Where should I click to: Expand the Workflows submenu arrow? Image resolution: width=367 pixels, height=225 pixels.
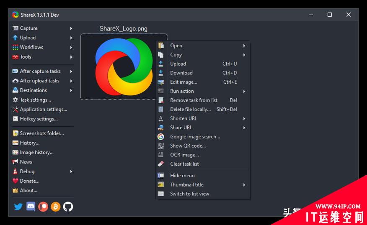[71, 47]
